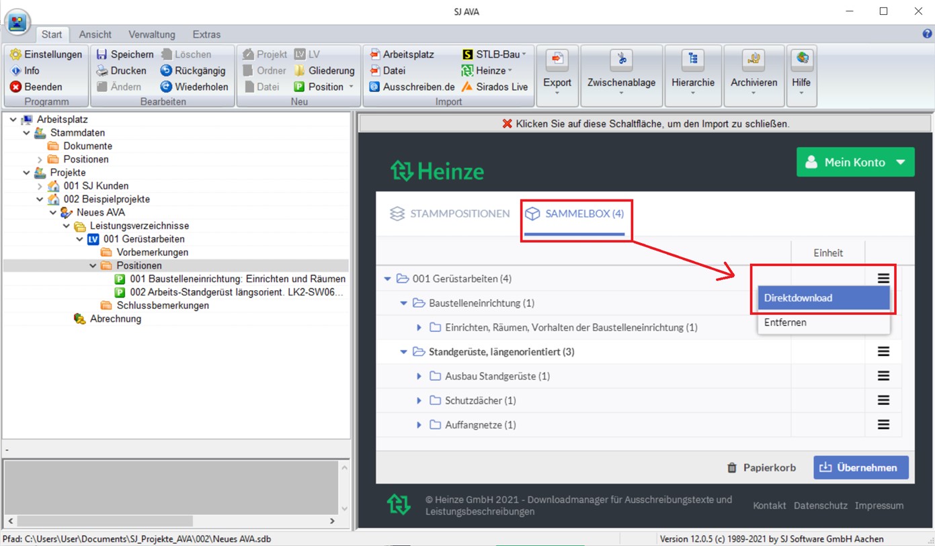Click the blue help question mark icon
Viewport: 935px width, 546px height.
928,34
